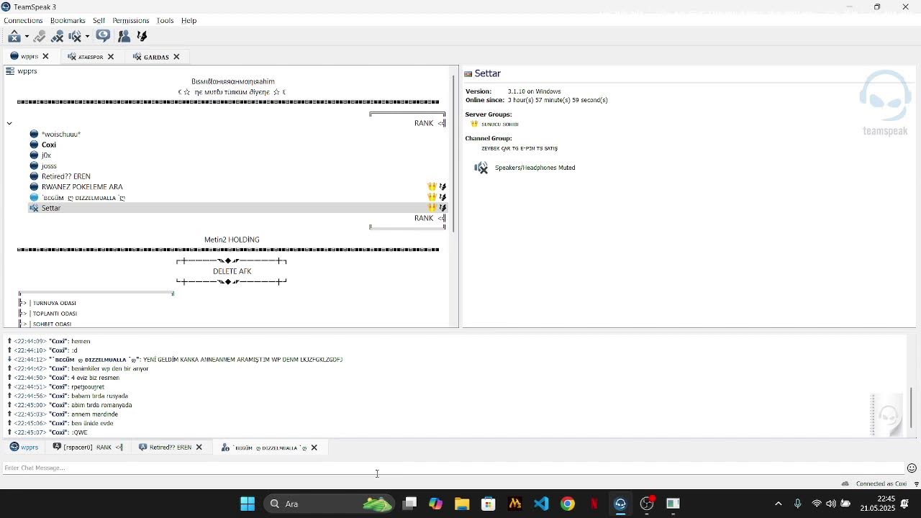Screen dimensions: 921x518
Task: Select user Retired?? EREN in the channel
Action: click(66, 176)
